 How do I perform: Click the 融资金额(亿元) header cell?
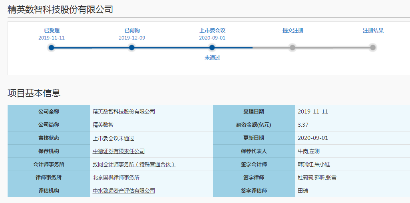click(254, 125)
